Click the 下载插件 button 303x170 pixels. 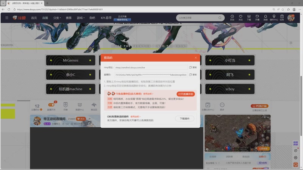pos(184,119)
